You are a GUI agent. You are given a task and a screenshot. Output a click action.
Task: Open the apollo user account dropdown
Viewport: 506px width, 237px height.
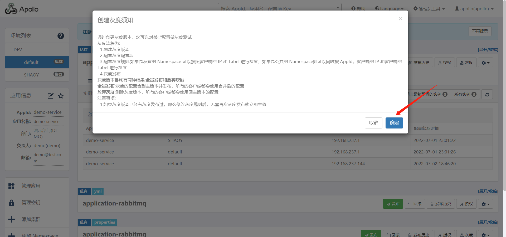click(474, 9)
